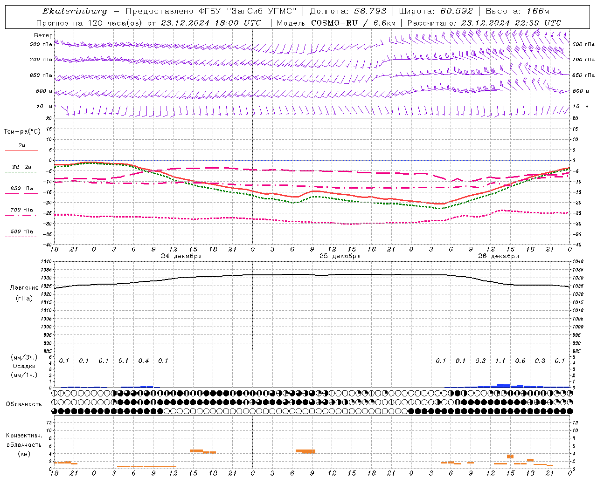Screen dimensions: 597x477
Task: Click the '(км)' unit label of convective panel
Action: [24, 454]
